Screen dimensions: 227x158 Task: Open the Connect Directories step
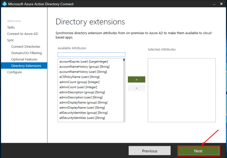[25, 46]
